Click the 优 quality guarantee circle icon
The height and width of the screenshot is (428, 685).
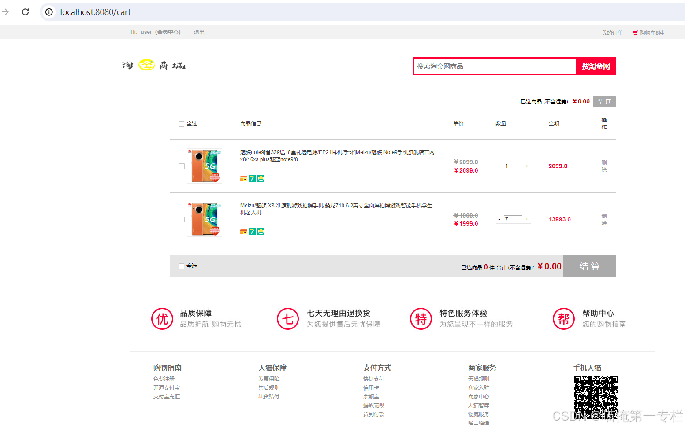(162, 319)
